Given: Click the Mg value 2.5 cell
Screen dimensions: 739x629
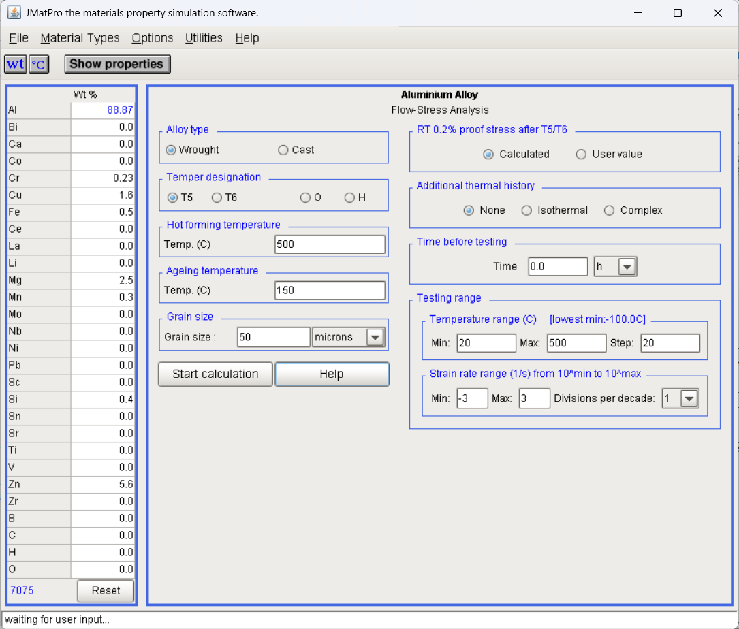Looking at the screenshot, I should pyautogui.click(x=103, y=280).
